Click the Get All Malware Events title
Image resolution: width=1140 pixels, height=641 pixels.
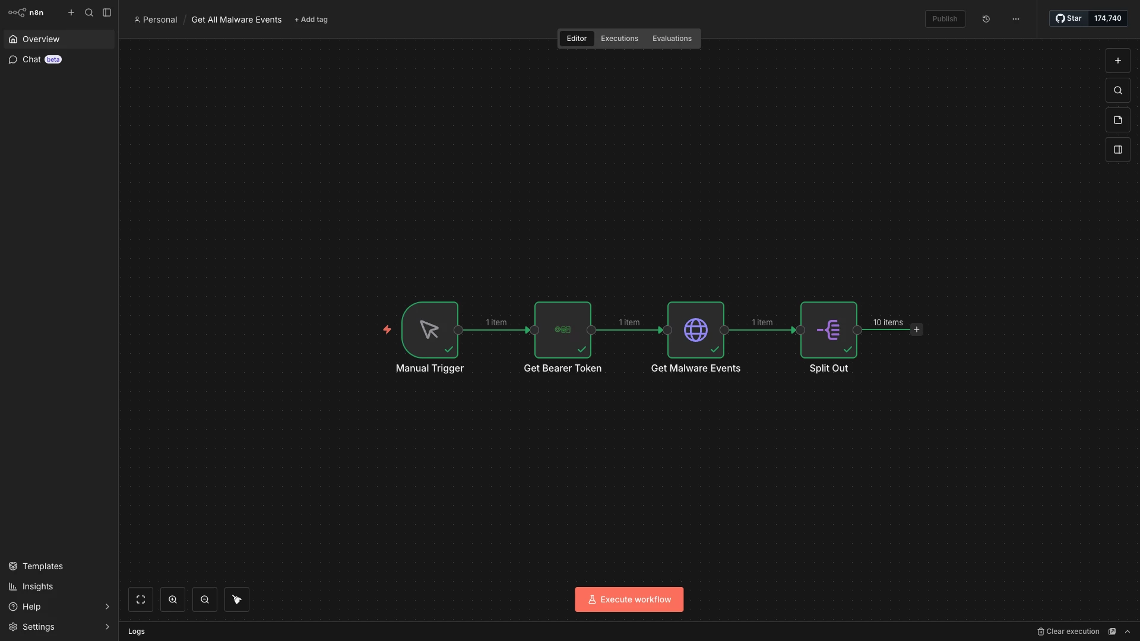pos(236,20)
